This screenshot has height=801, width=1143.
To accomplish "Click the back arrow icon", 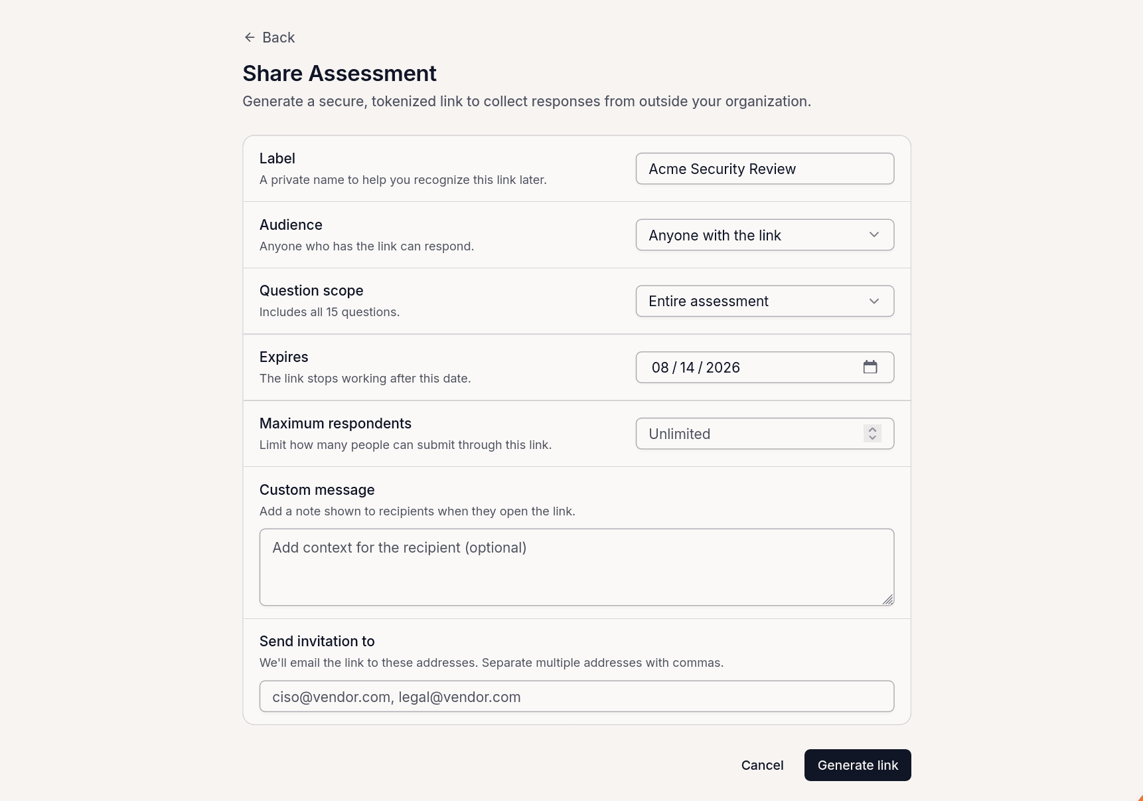I will (250, 37).
